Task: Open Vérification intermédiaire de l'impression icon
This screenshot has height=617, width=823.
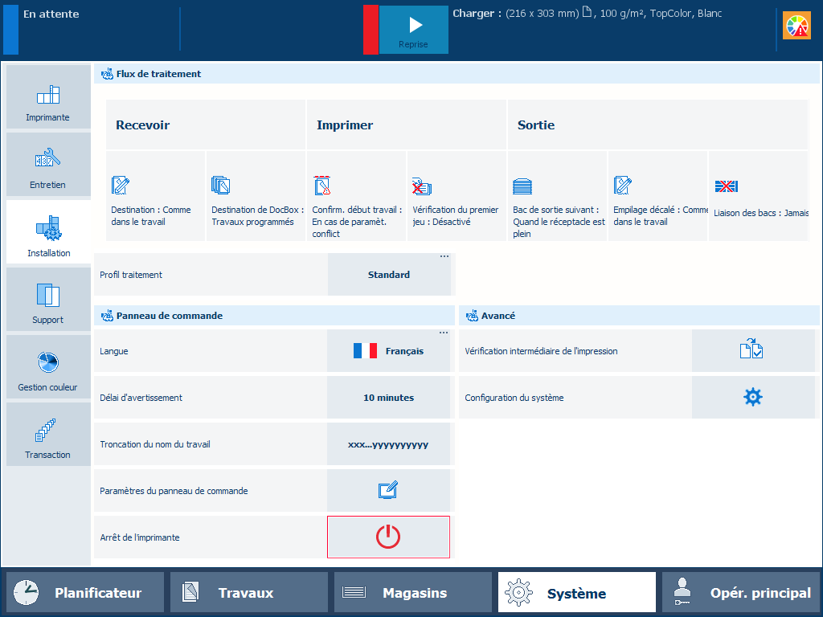Action: (752, 350)
